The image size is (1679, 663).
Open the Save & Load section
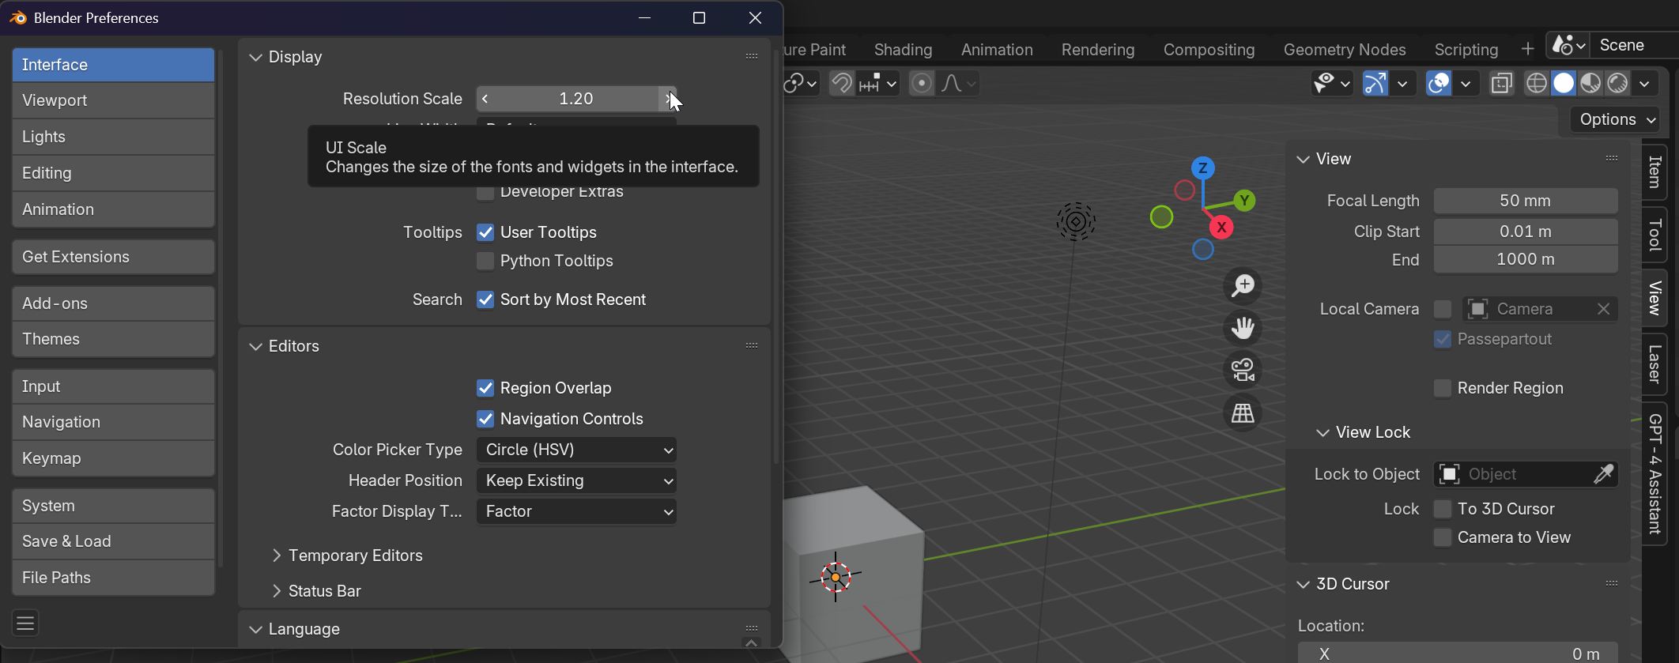coord(113,541)
